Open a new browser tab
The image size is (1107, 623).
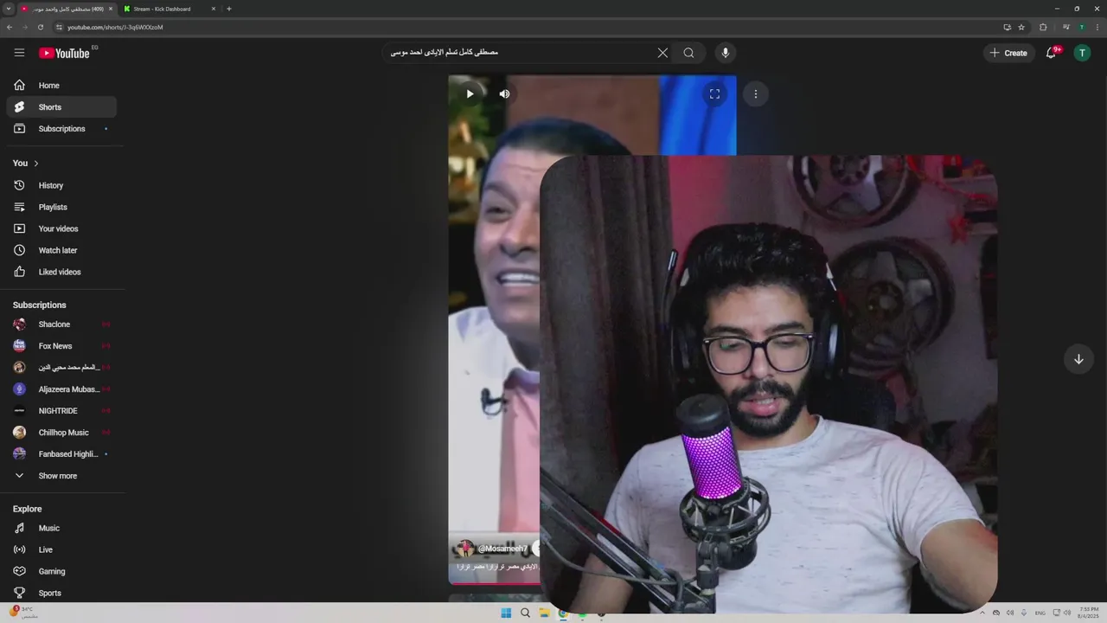point(229,9)
